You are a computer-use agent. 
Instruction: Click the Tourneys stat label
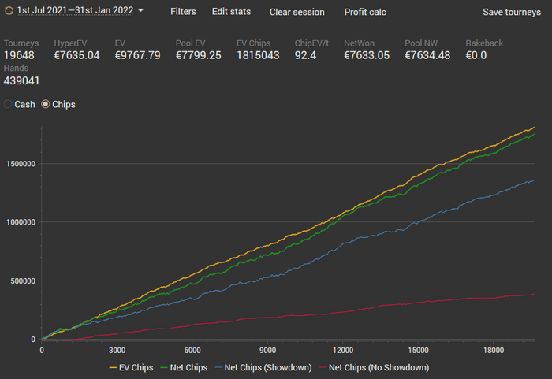[x=21, y=43]
